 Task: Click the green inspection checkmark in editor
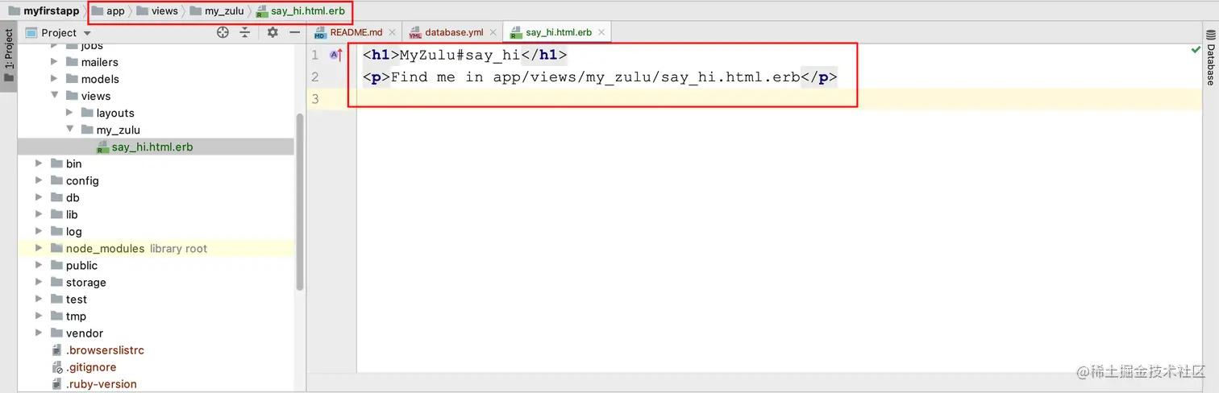pyautogui.click(x=1196, y=50)
